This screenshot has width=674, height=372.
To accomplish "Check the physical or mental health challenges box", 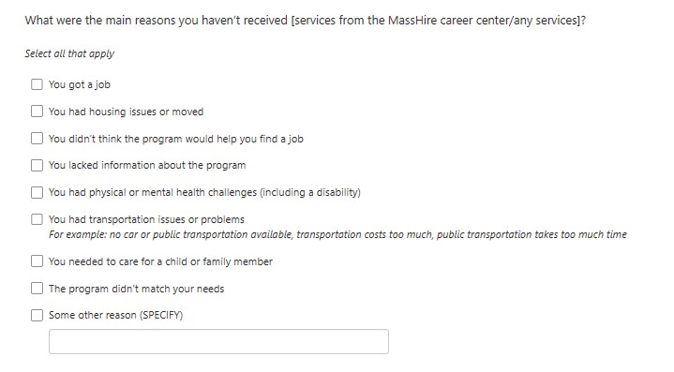I will [37, 192].
